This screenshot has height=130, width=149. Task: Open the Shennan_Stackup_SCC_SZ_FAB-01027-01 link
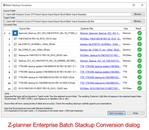tap(100, 61)
